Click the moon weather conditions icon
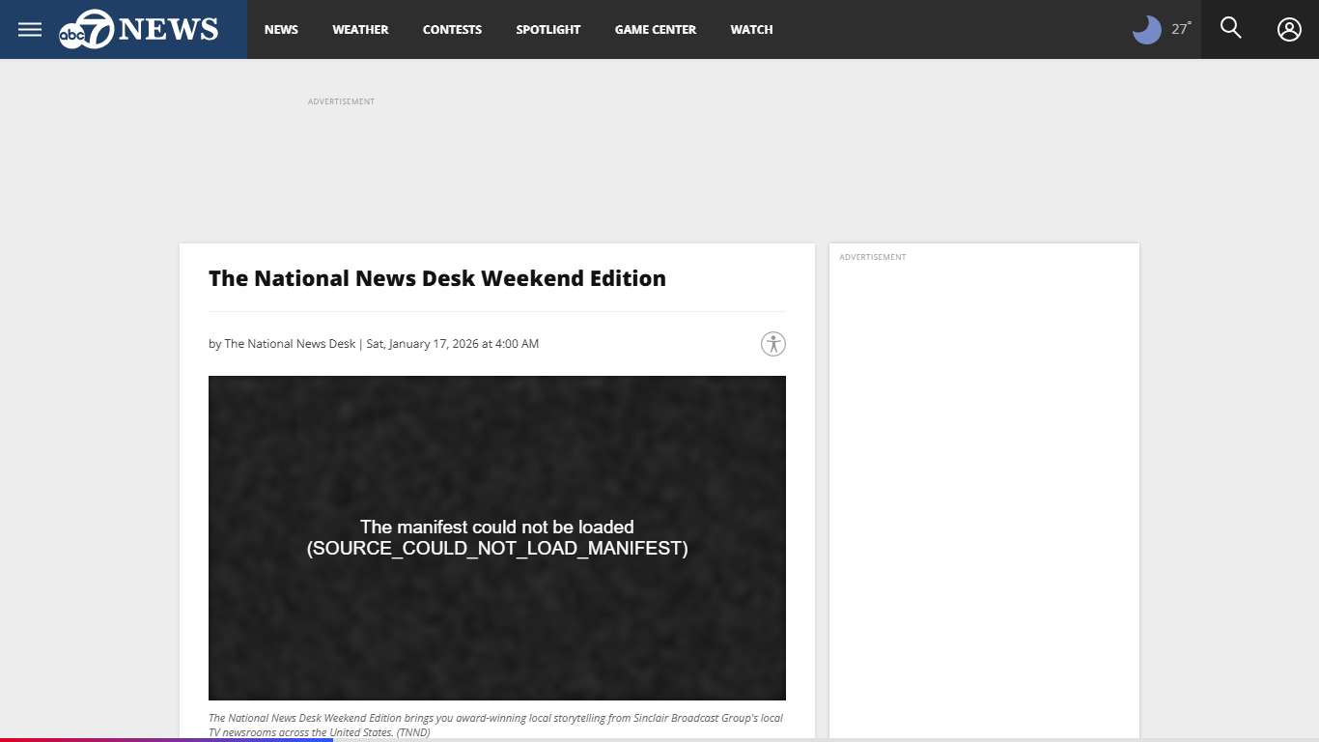Image resolution: width=1319 pixels, height=742 pixels. (1145, 29)
